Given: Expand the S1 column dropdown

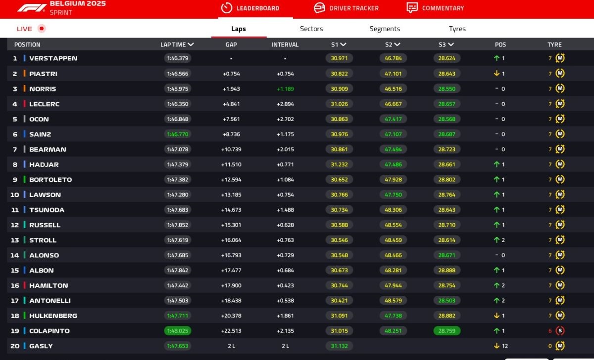Looking at the screenshot, I should 343,44.
